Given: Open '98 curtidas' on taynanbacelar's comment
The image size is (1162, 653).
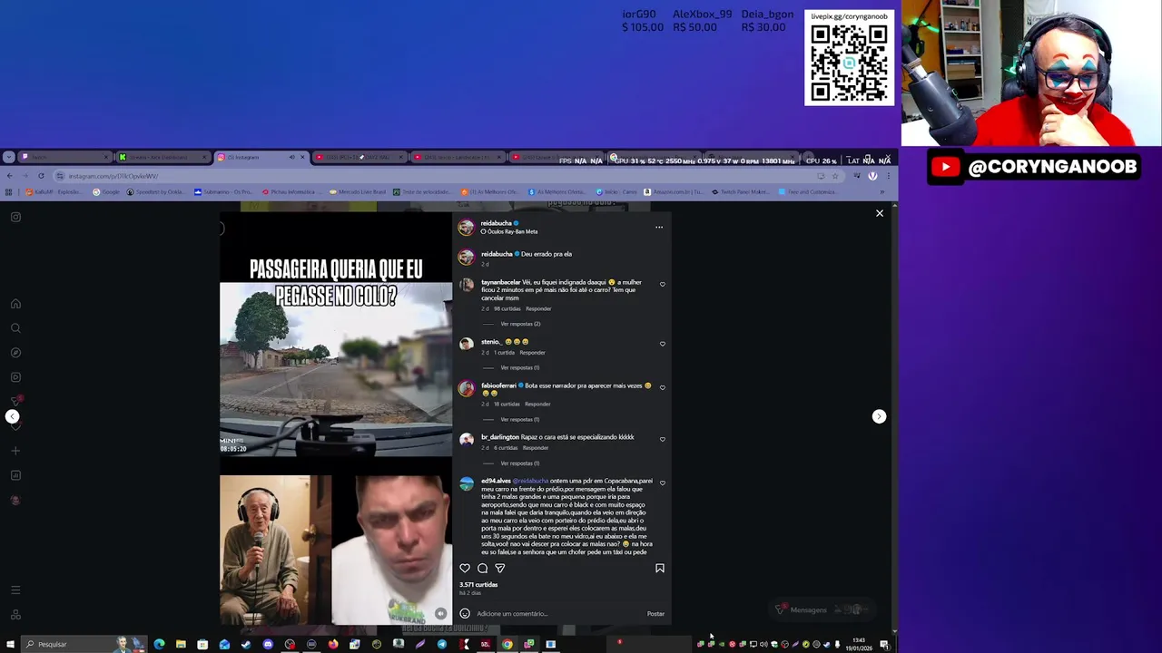Looking at the screenshot, I should point(507,308).
